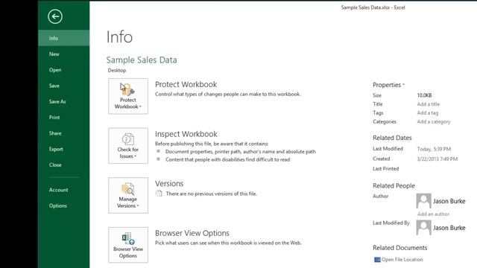Click the Protect Workbook heading
Screen dimensions: 477x268
(x=186, y=84)
